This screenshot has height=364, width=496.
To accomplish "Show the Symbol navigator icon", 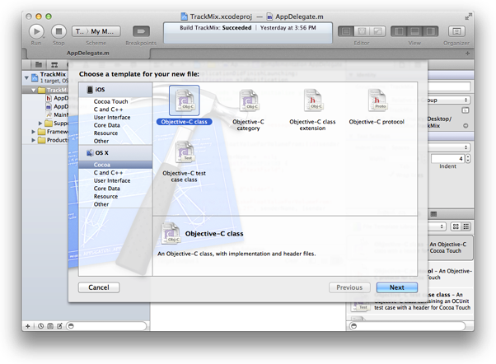I will tap(54, 65).
